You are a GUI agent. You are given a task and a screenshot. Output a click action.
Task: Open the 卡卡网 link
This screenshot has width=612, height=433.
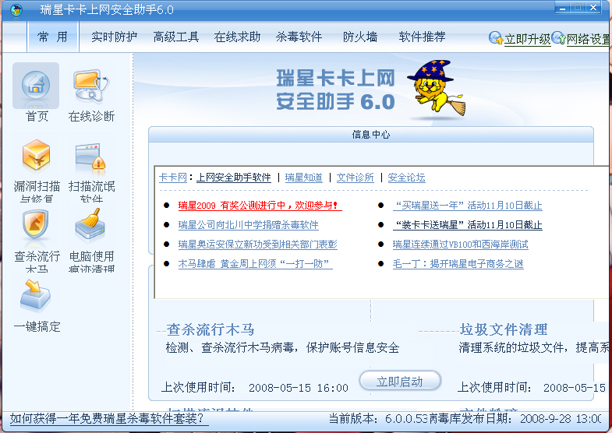click(173, 178)
